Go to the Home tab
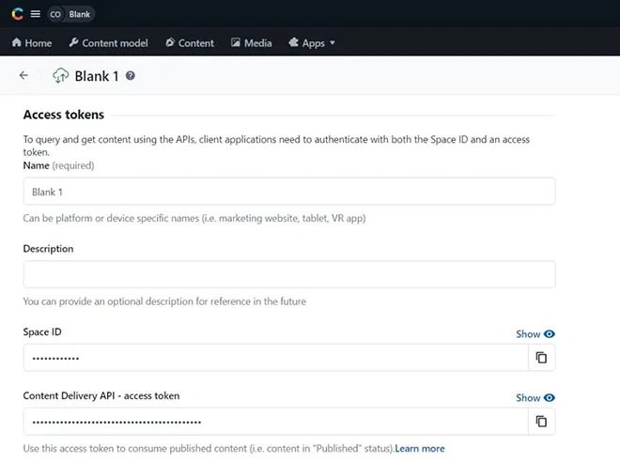The image size is (620, 462). 32,43
